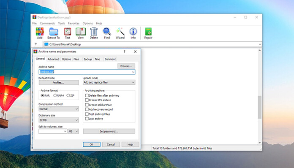
Task: Click the dialog Help button
Action: (130, 144)
